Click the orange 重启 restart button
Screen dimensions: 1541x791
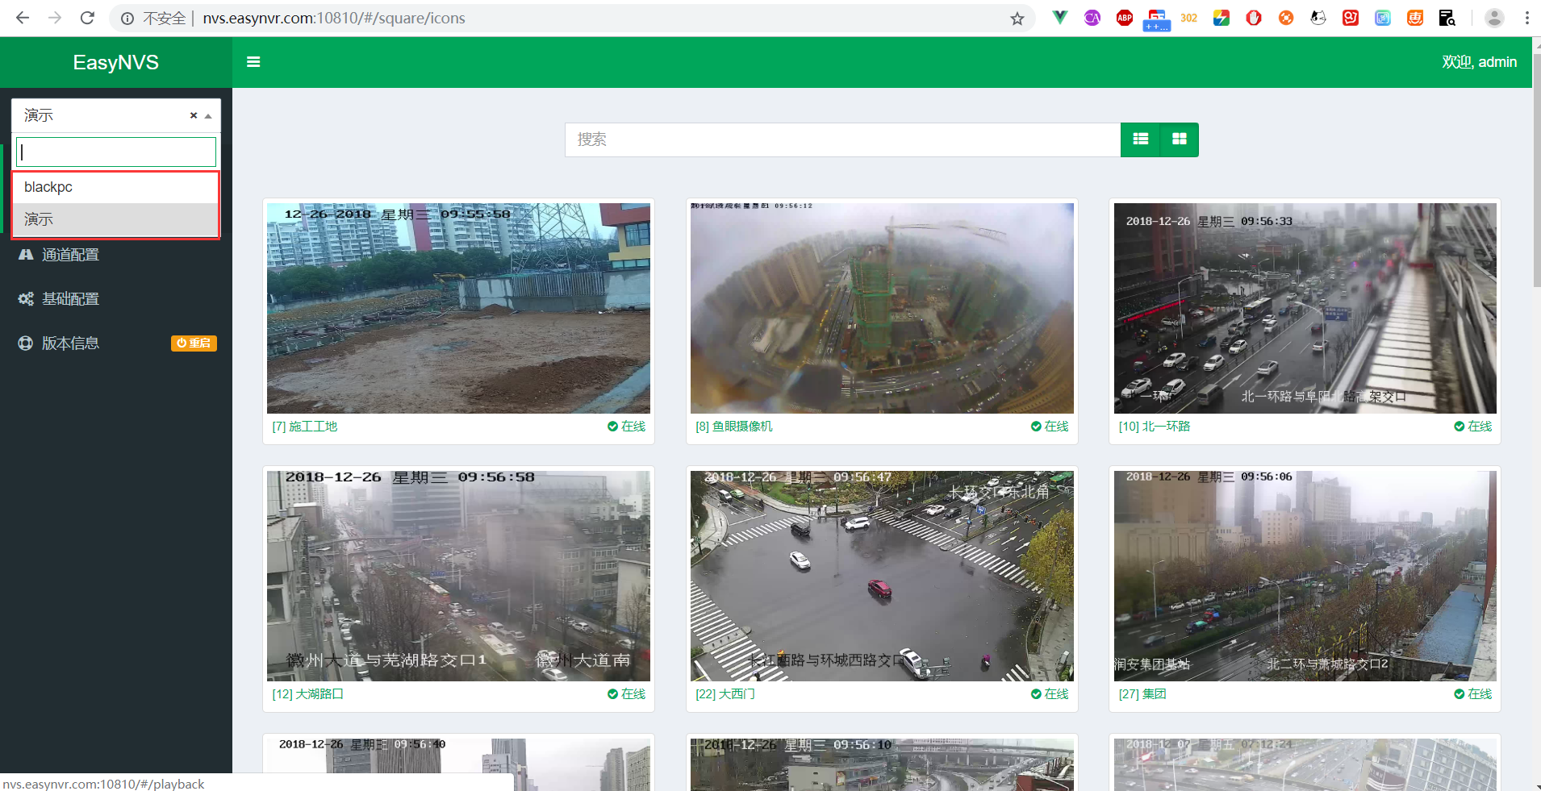(x=194, y=343)
